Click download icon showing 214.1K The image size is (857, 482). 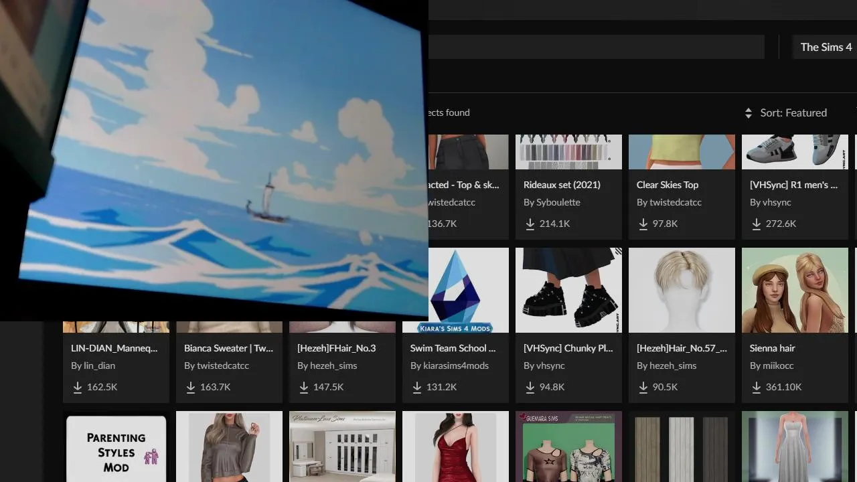tap(530, 224)
